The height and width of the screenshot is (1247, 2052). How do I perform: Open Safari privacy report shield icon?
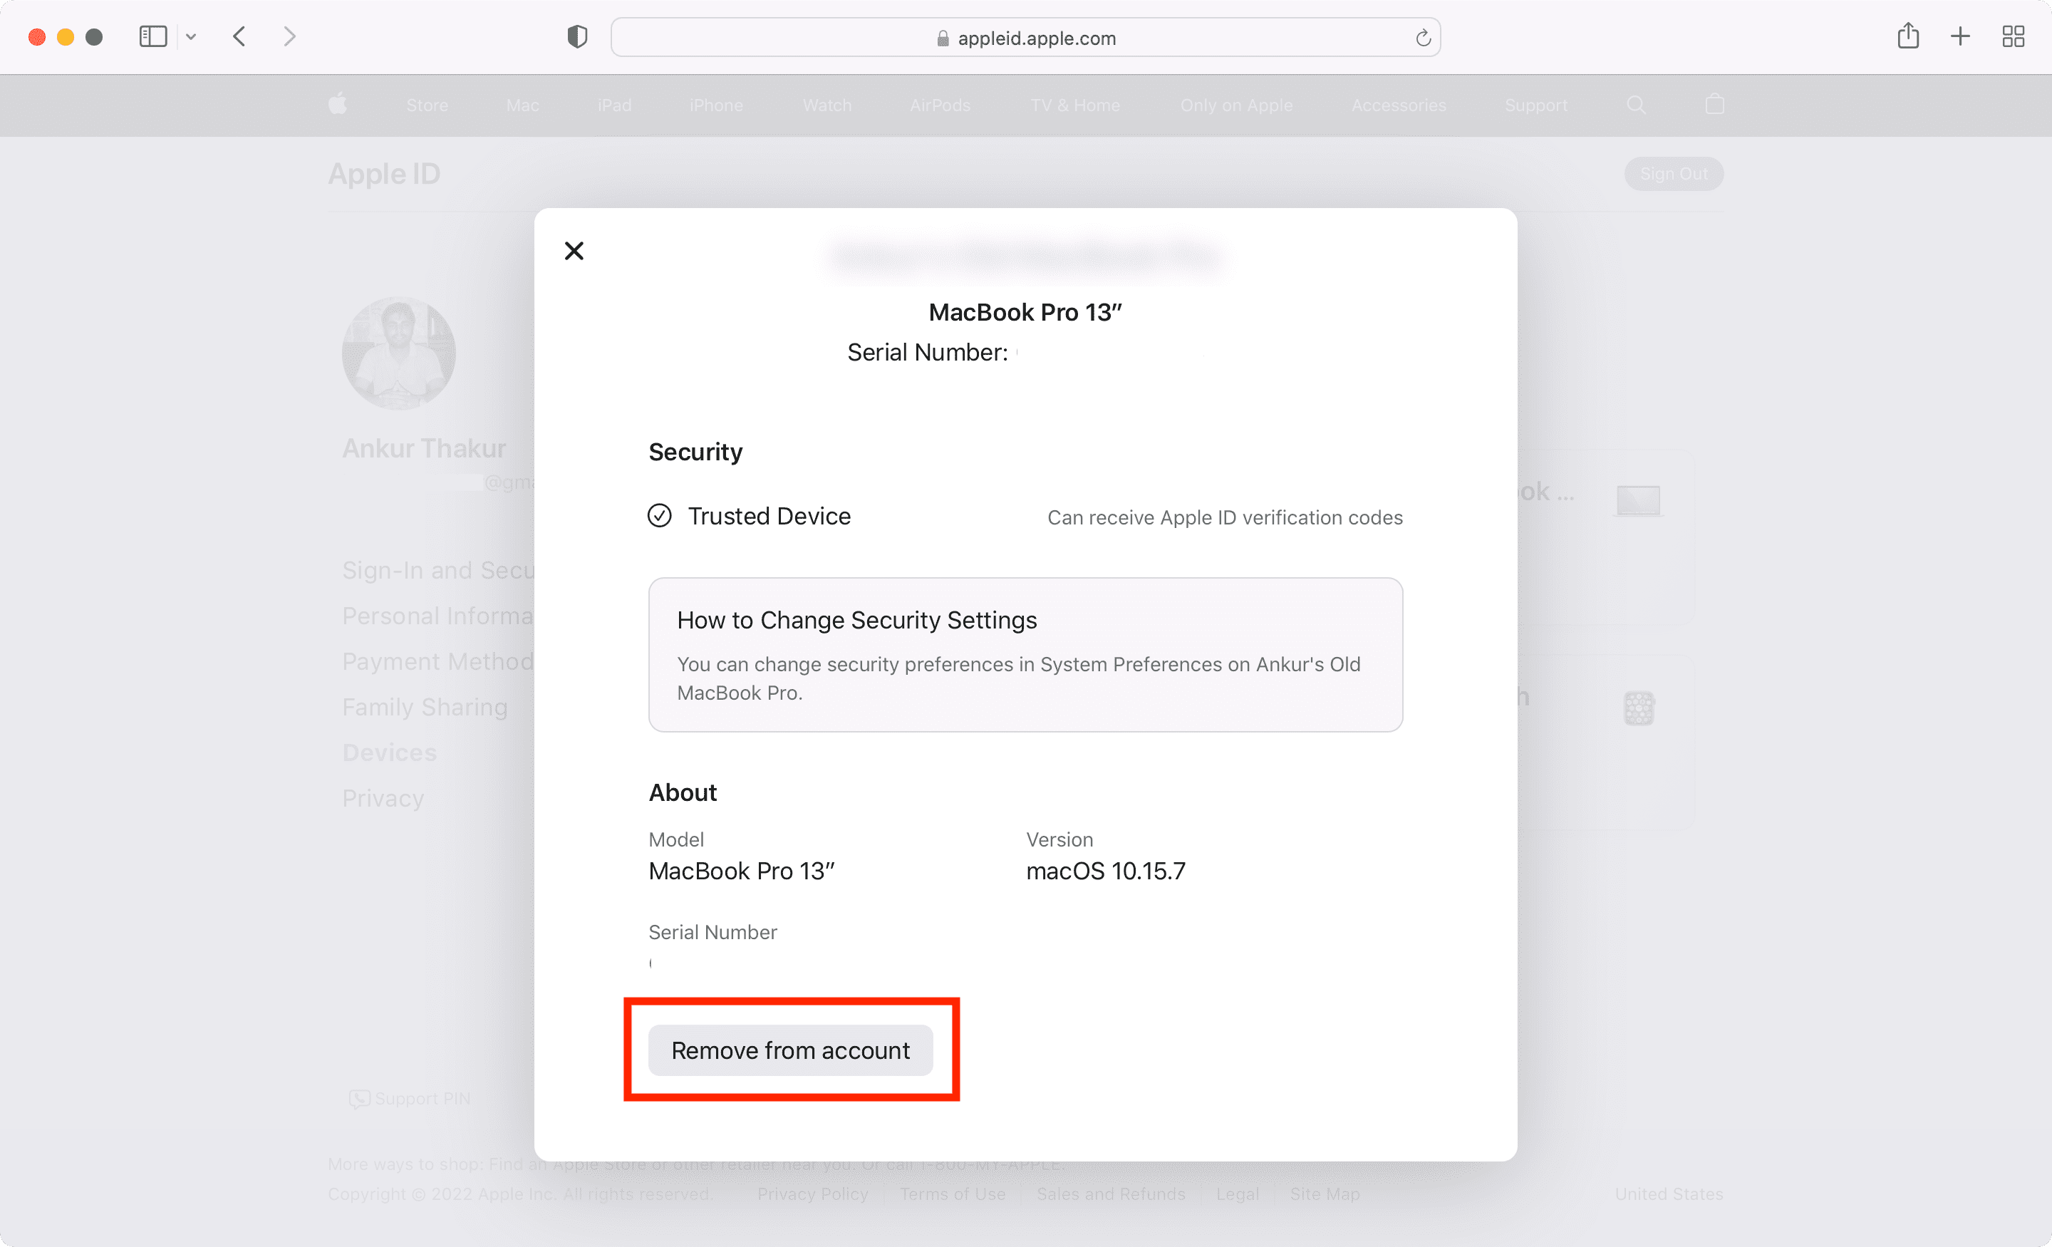[577, 36]
